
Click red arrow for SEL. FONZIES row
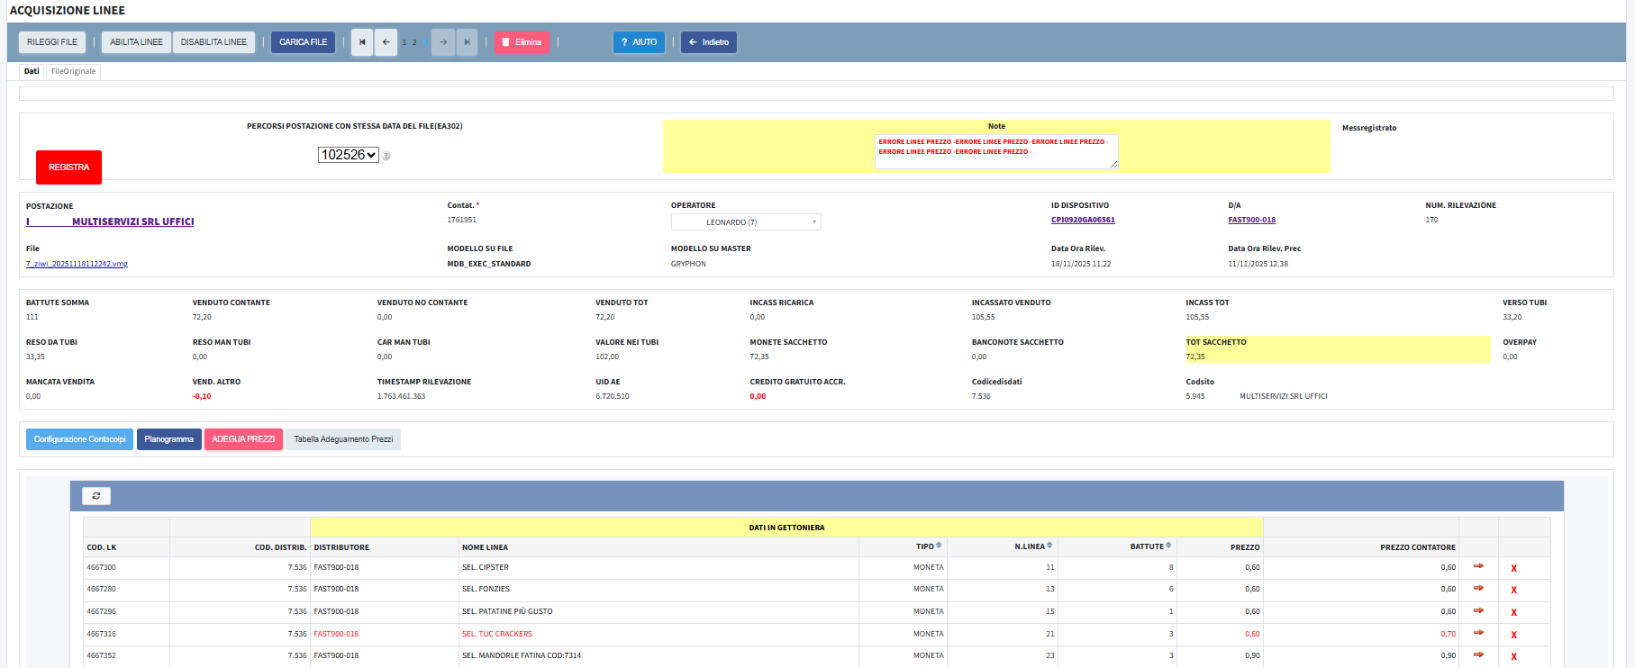(1478, 588)
